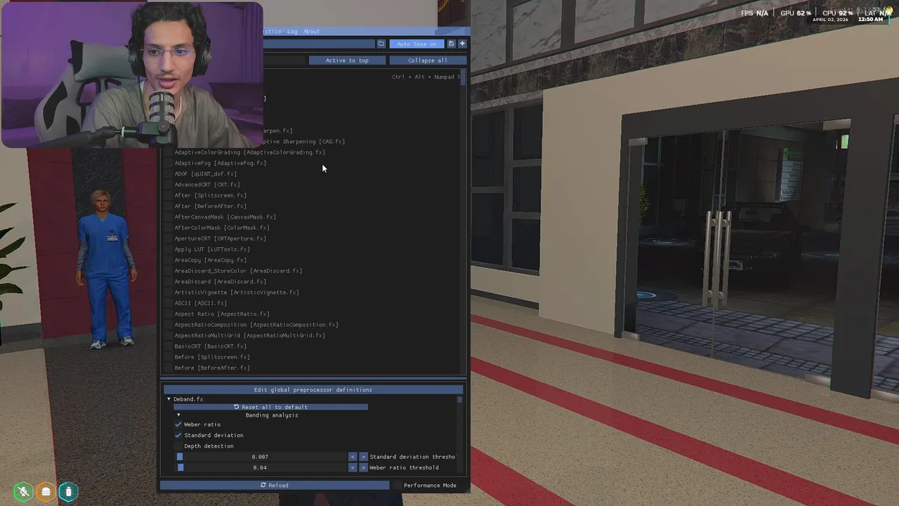Uncheck the Weber ratio checkbox
This screenshot has width=899, height=506.
(178, 424)
